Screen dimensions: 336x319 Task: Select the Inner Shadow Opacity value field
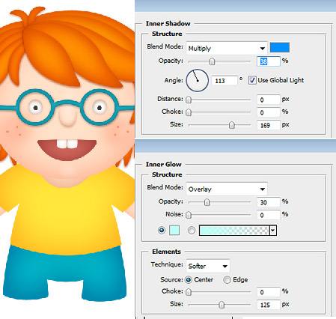coord(269,61)
